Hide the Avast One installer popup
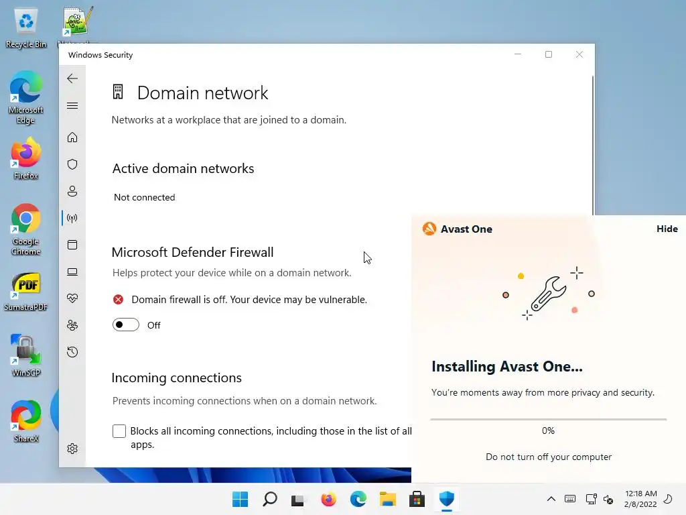The height and width of the screenshot is (515, 686). (x=667, y=229)
